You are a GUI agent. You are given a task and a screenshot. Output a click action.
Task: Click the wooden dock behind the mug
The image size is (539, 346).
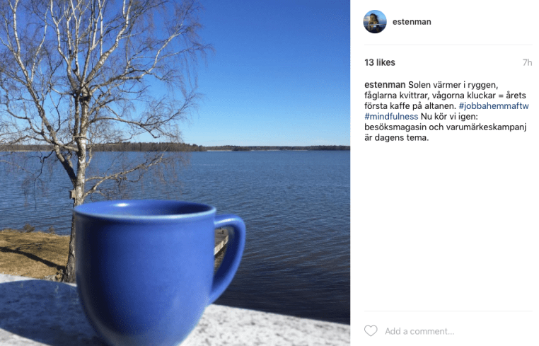(x=221, y=241)
